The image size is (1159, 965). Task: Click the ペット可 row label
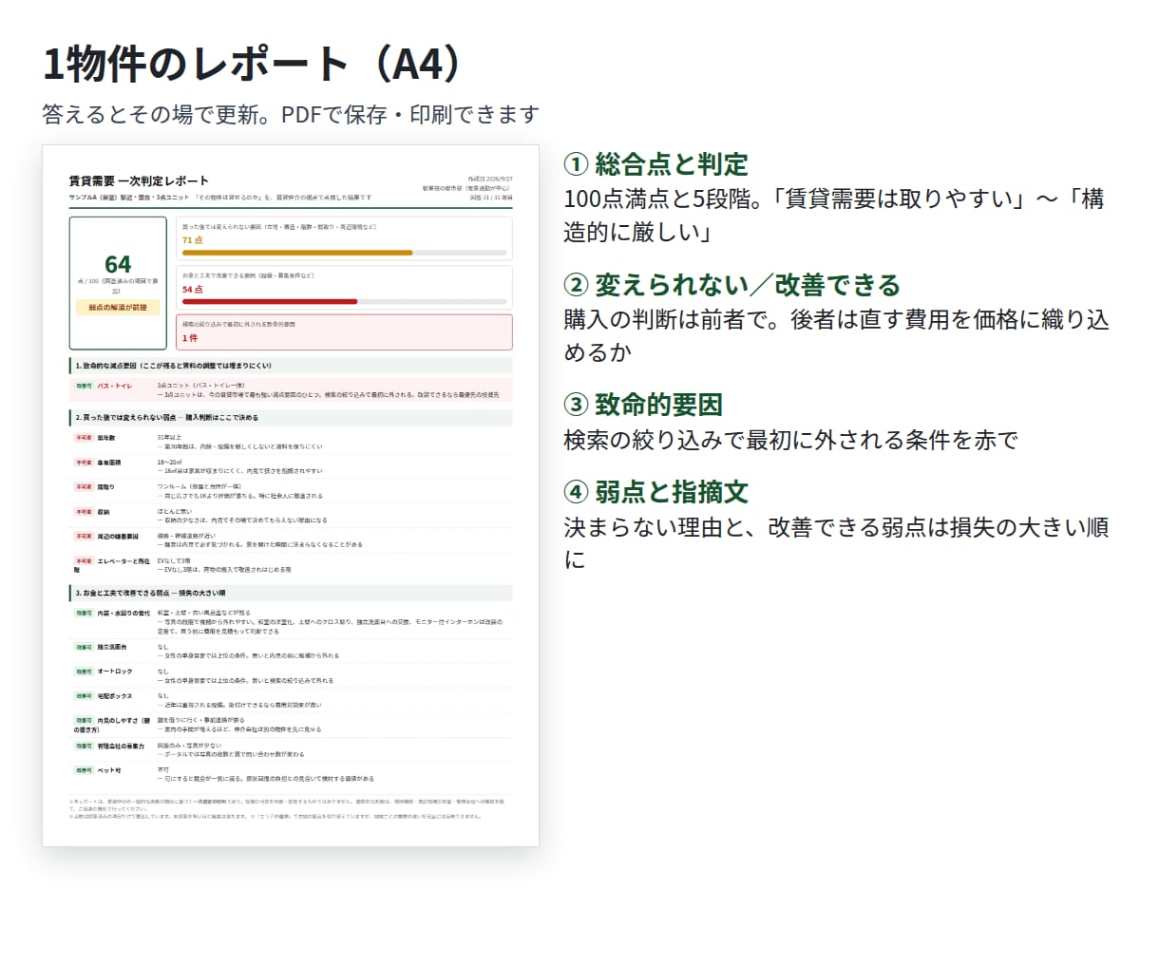coord(109,770)
